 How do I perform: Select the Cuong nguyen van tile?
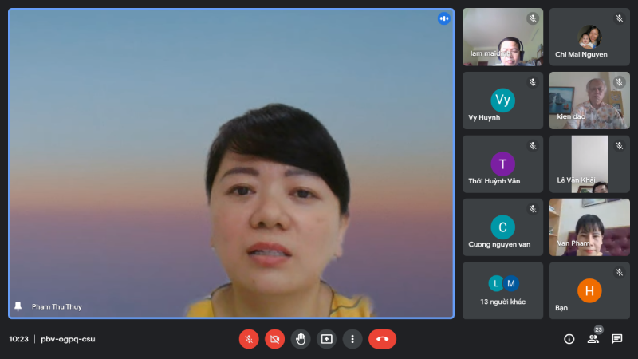pyautogui.click(x=502, y=227)
